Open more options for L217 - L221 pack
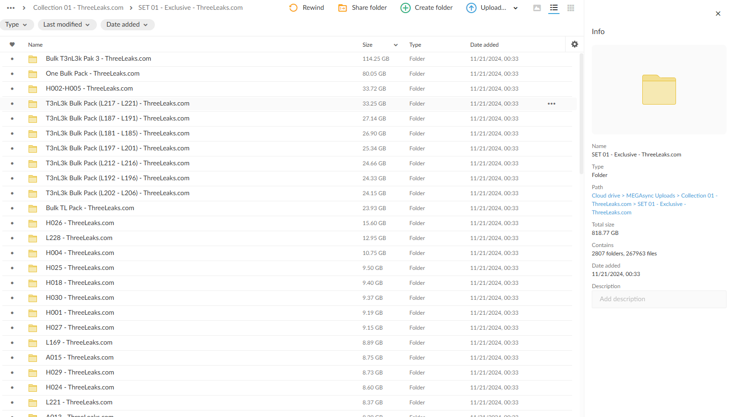The height and width of the screenshot is (417, 734). tap(552, 104)
